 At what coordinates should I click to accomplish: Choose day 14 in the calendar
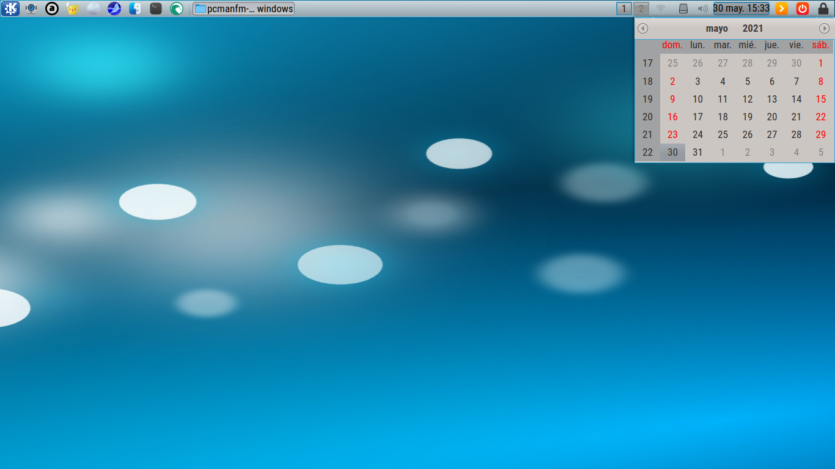coord(796,99)
